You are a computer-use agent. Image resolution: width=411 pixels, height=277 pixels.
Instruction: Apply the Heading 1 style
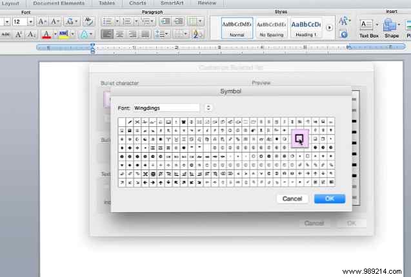306,28
